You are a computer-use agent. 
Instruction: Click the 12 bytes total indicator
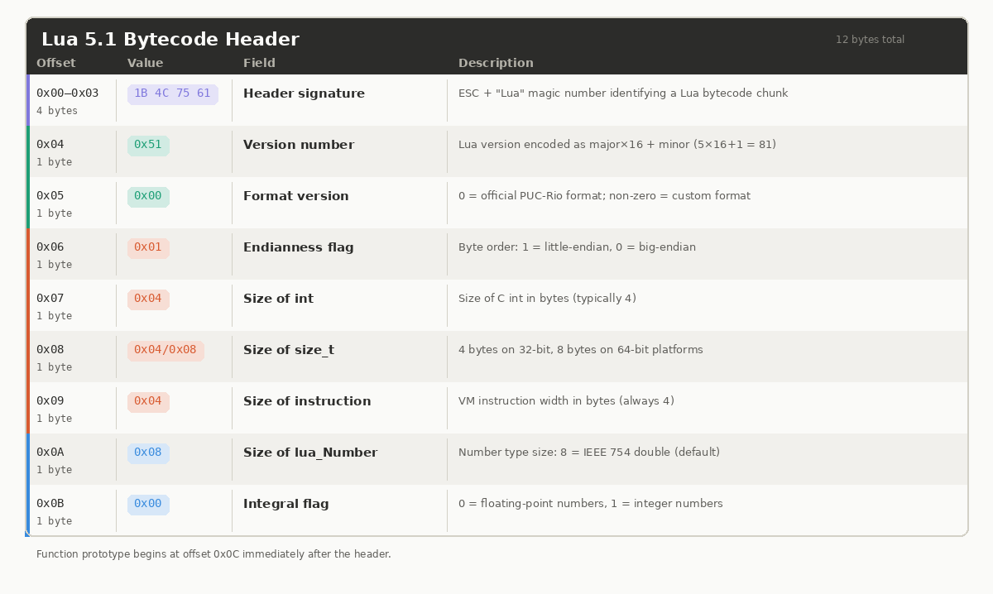(x=870, y=39)
